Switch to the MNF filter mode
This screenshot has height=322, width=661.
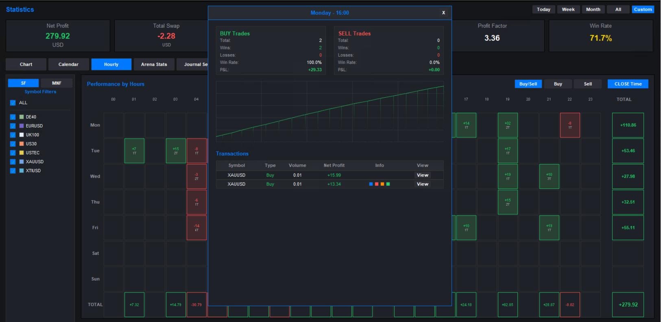point(57,83)
